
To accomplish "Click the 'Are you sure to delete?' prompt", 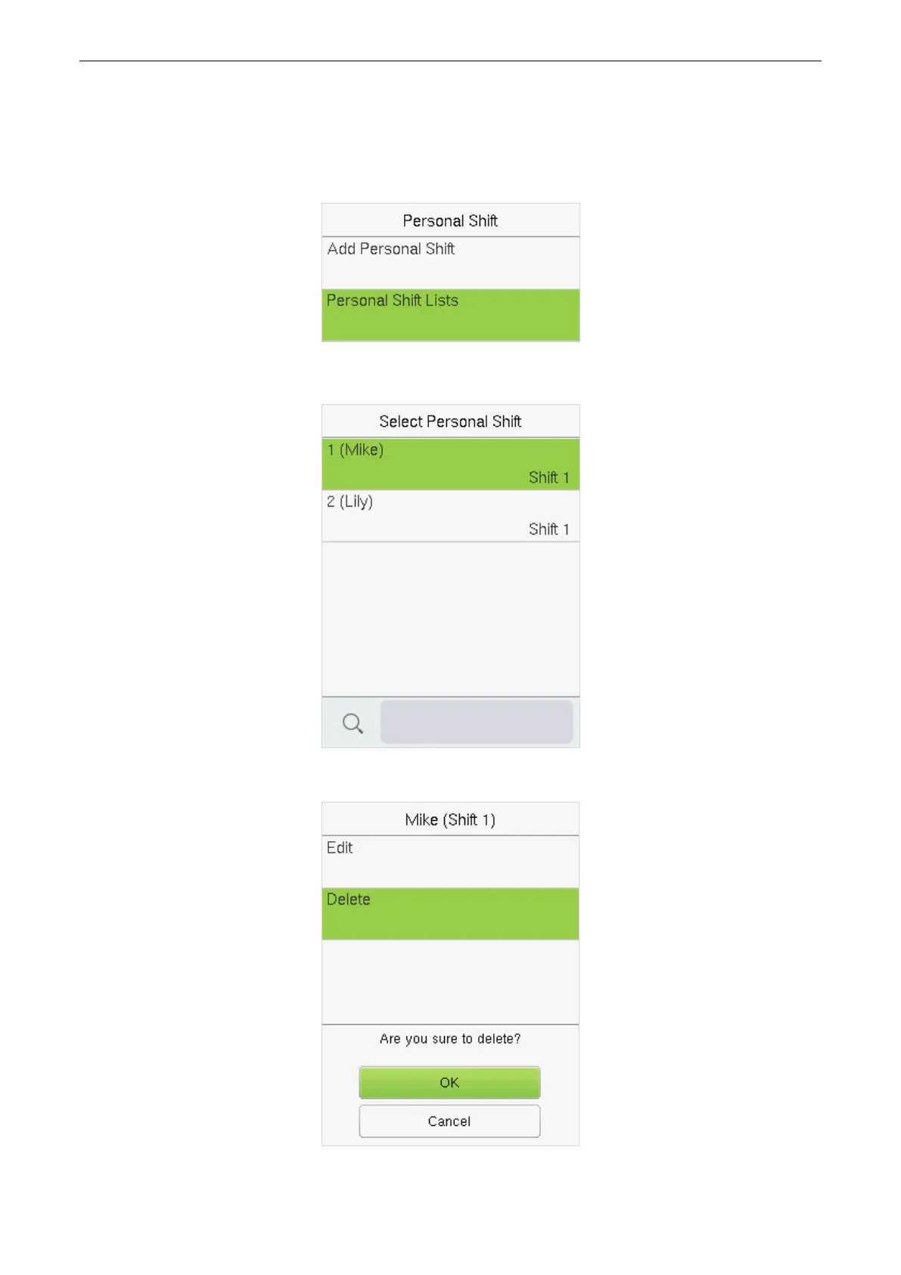I will (x=450, y=1039).
